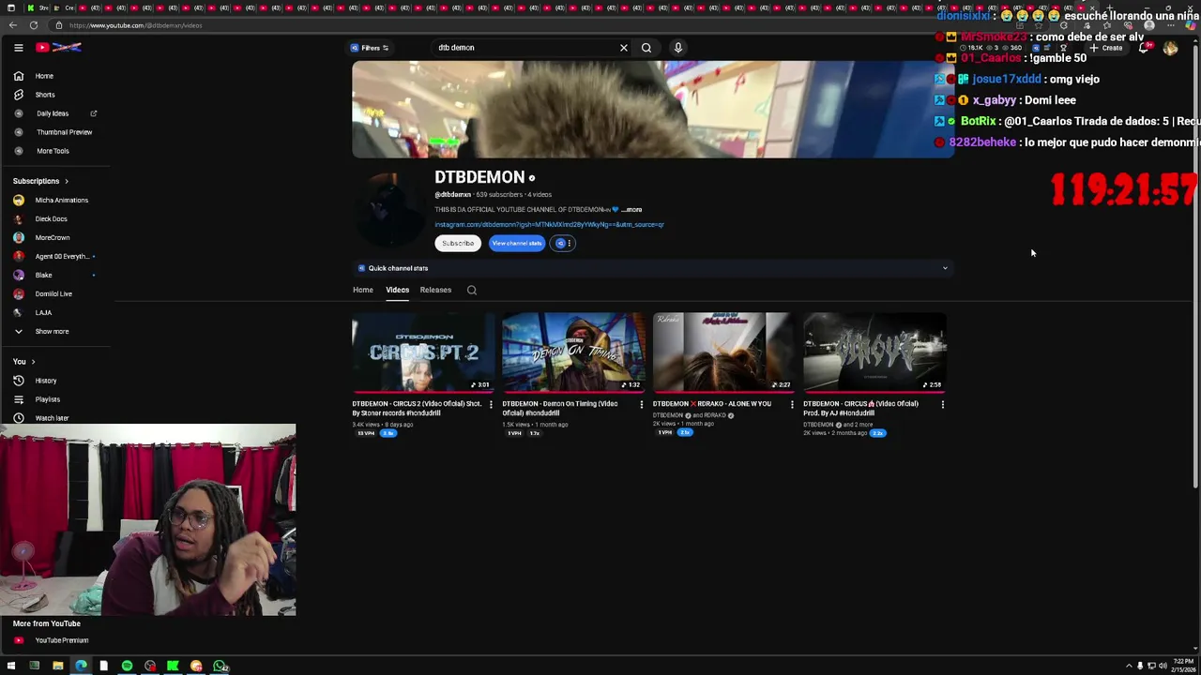Switch to Releases tab

435,290
